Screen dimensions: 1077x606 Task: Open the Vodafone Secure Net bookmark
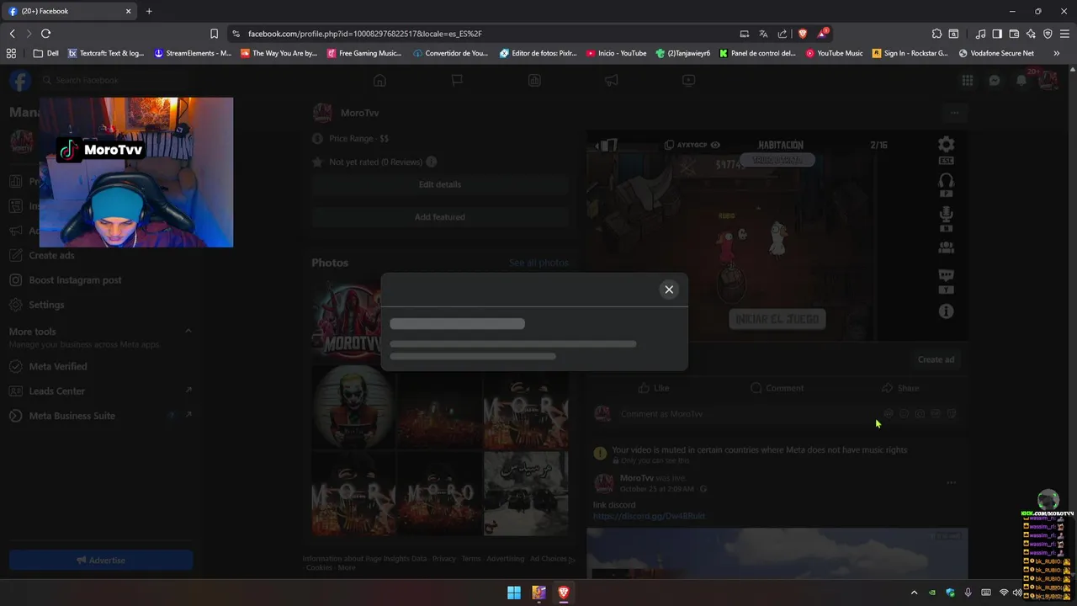pyautogui.click(x=997, y=53)
